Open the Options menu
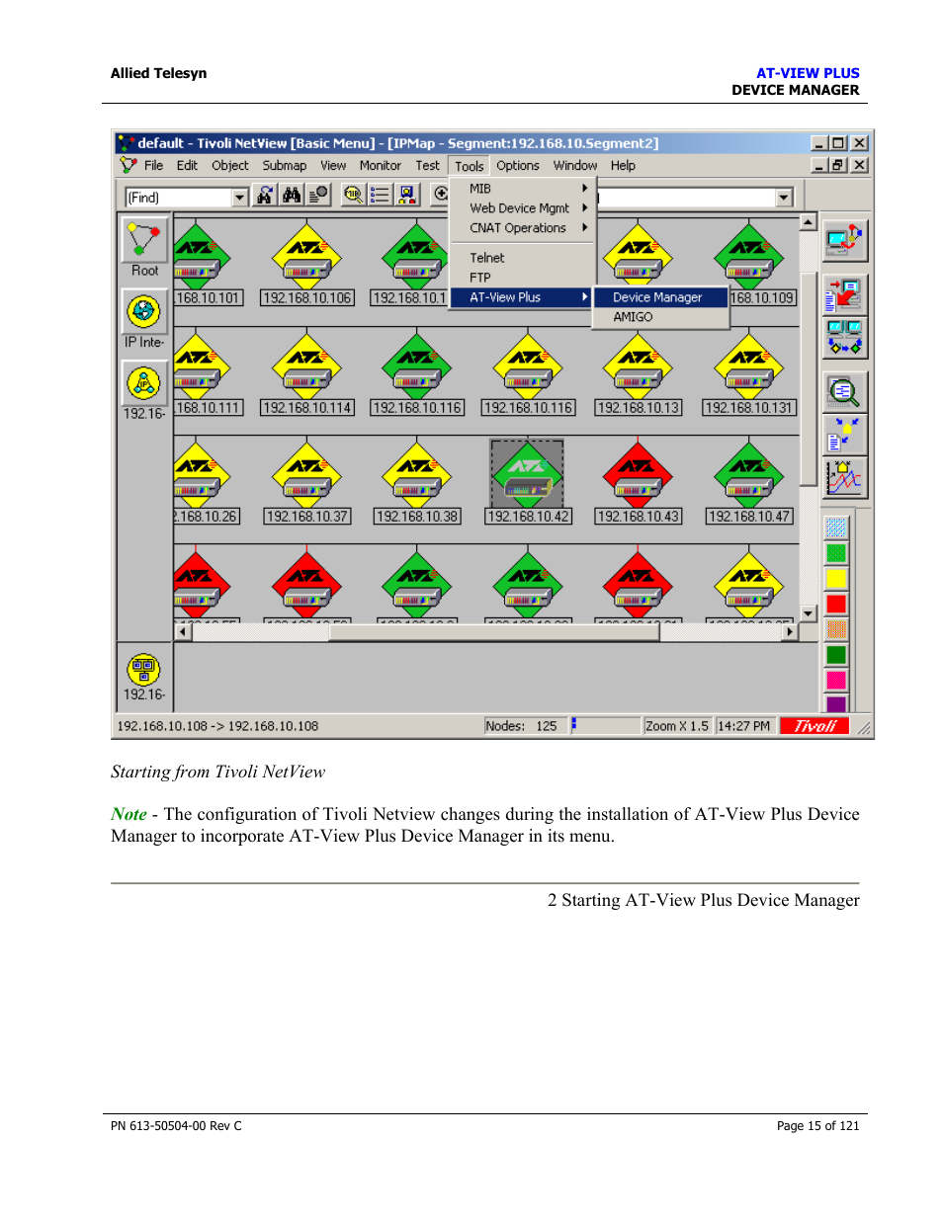The image size is (943, 1220). (x=518, y=166)
